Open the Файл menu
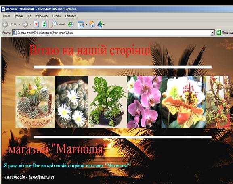Screen dimensions: 233x184 6,16
